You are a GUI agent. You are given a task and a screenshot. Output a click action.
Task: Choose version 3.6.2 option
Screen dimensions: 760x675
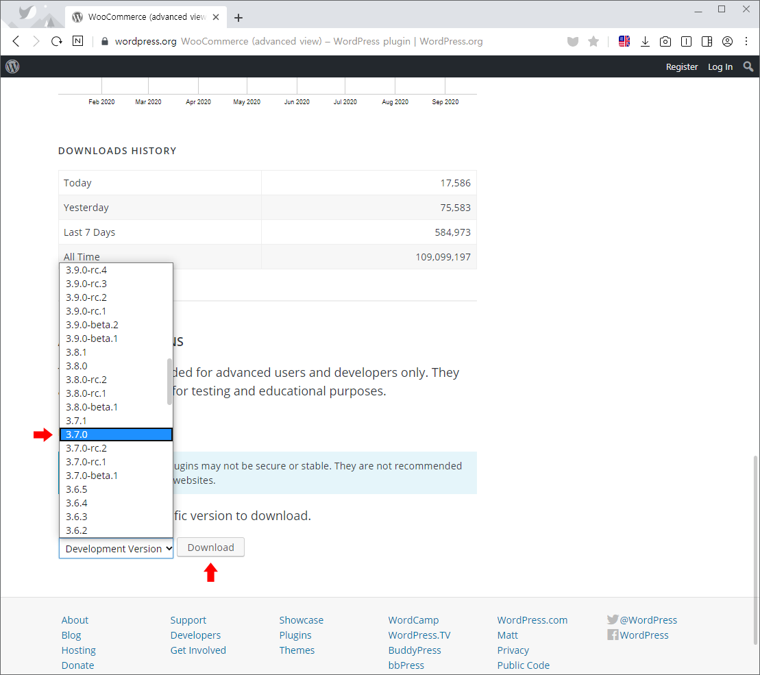click(x=116, y=530)
